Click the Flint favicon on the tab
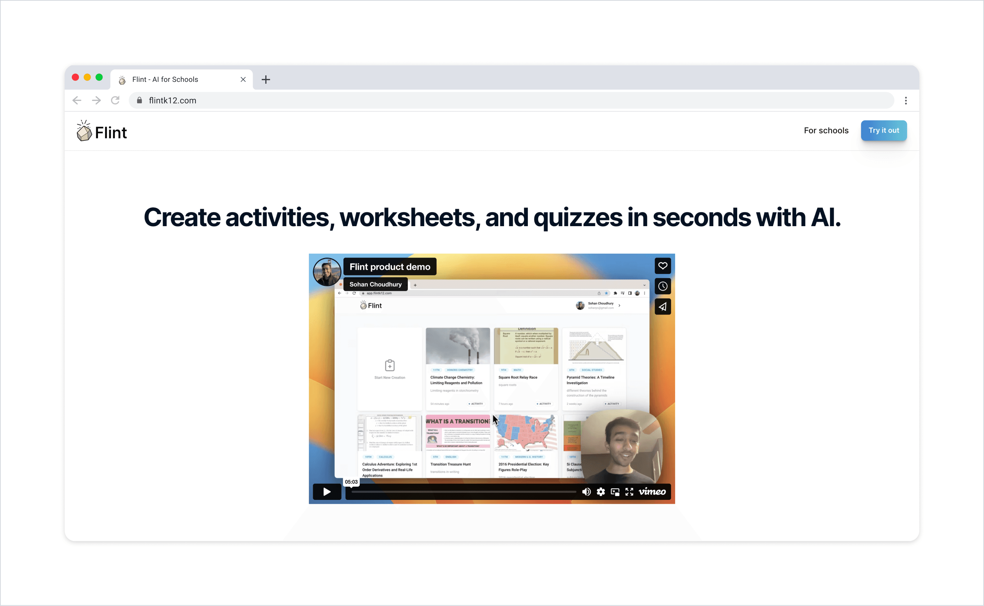 pos(122,80)
